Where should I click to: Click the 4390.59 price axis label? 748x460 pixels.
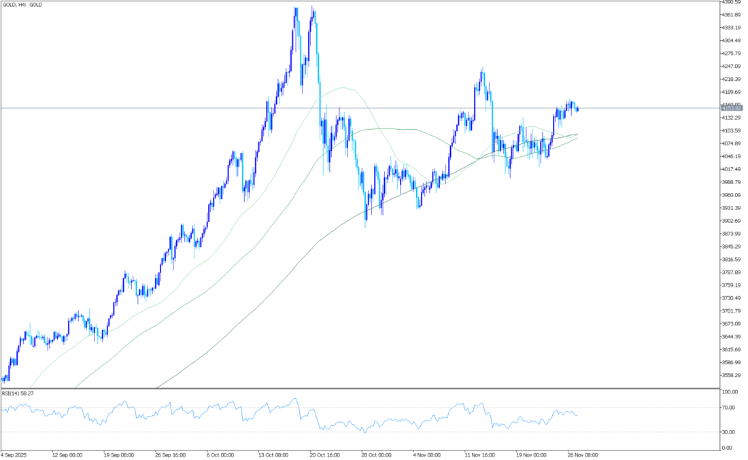tap(732, 3)
